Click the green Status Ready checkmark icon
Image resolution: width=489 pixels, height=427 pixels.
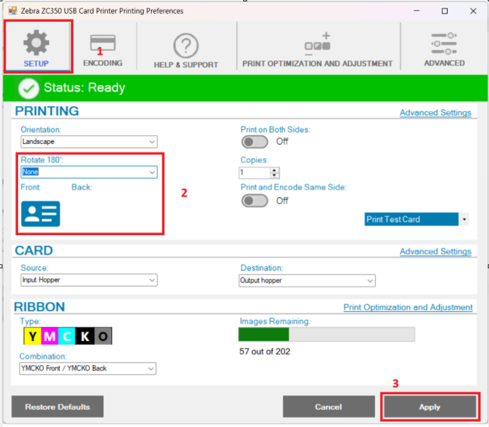click(x=28, y=89)
